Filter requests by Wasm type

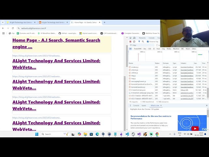(x=188, y=49)
